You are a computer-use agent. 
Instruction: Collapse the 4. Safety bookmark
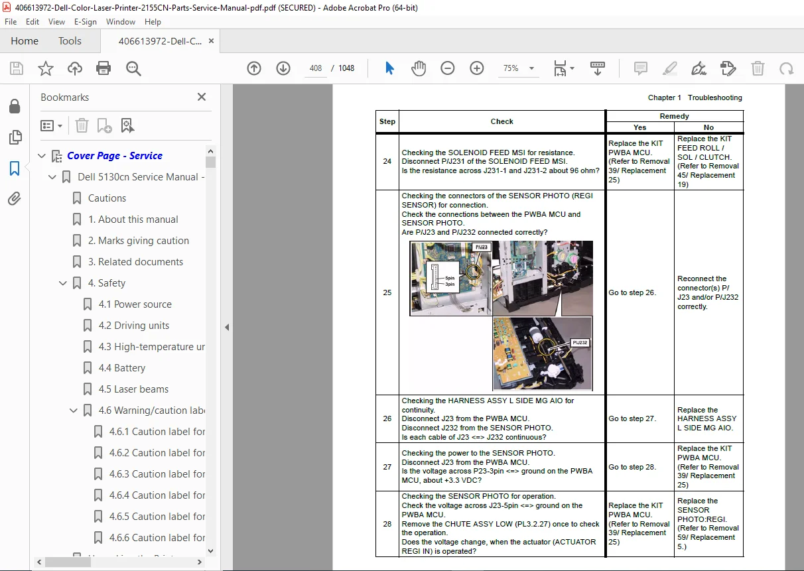[63, 283]
